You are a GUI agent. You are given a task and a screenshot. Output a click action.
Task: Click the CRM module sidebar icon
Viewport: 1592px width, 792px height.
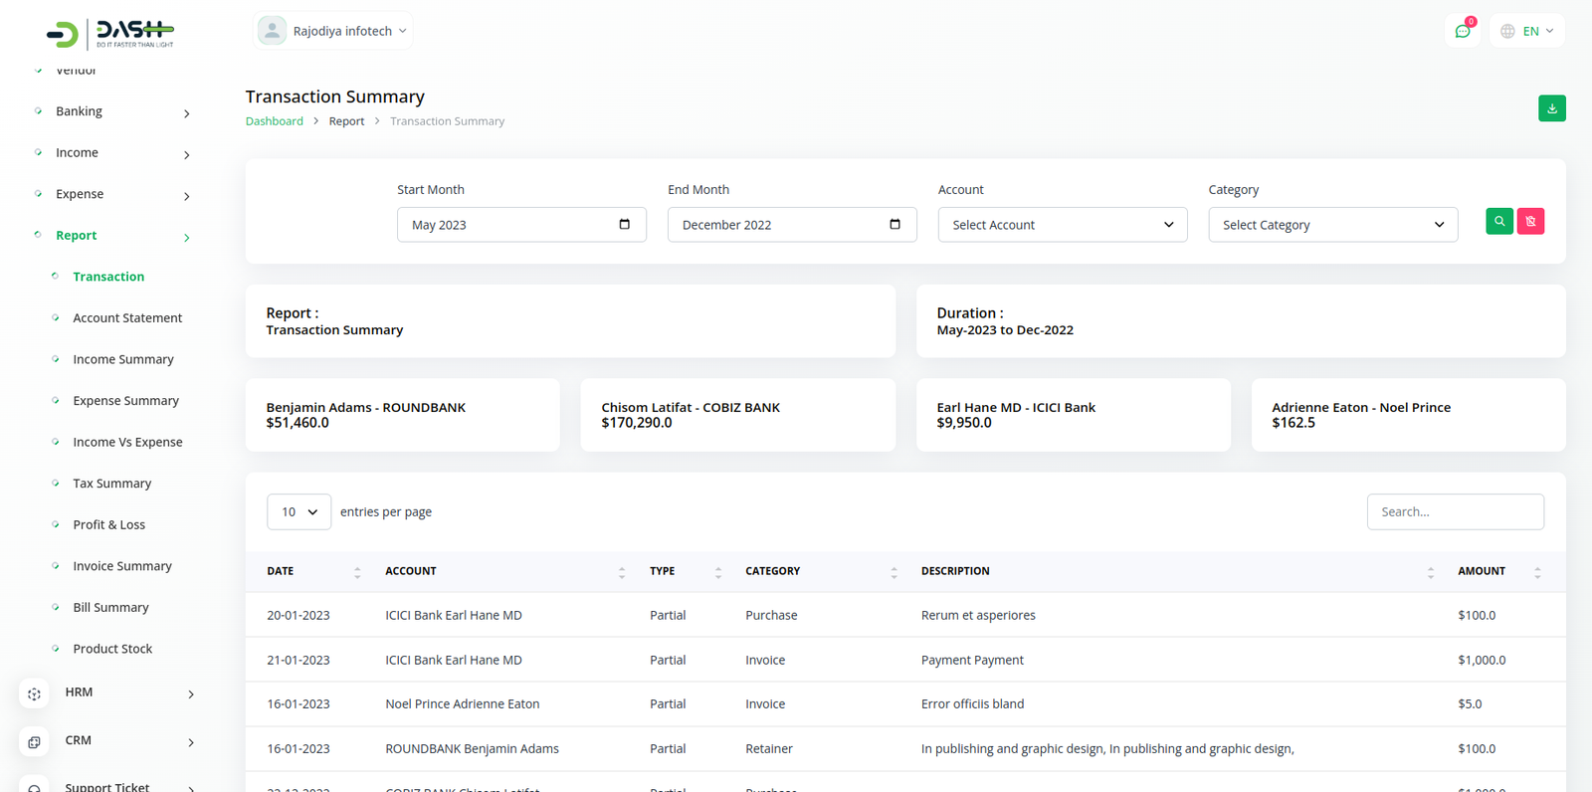coord(34,742)
